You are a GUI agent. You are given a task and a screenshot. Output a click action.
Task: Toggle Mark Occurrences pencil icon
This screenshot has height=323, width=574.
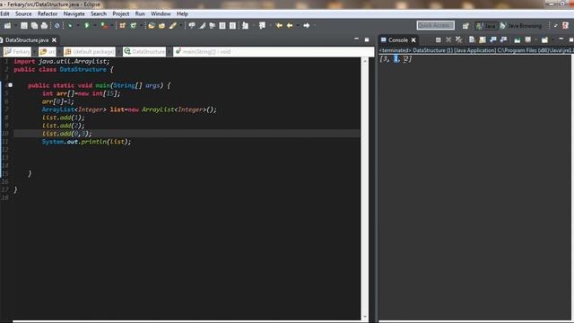pyautogui.click(x=202, y=26)
